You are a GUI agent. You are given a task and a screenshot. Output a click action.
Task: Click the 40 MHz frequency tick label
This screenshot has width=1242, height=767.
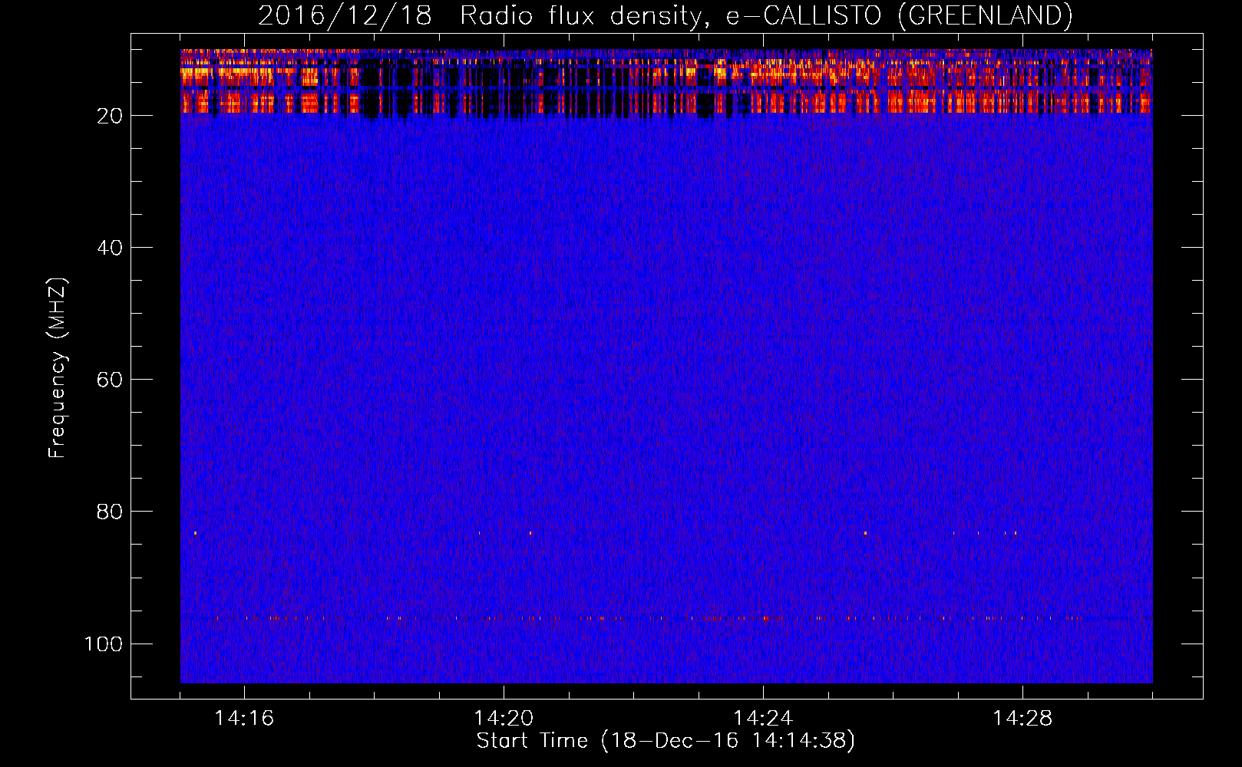coord(110,248)
